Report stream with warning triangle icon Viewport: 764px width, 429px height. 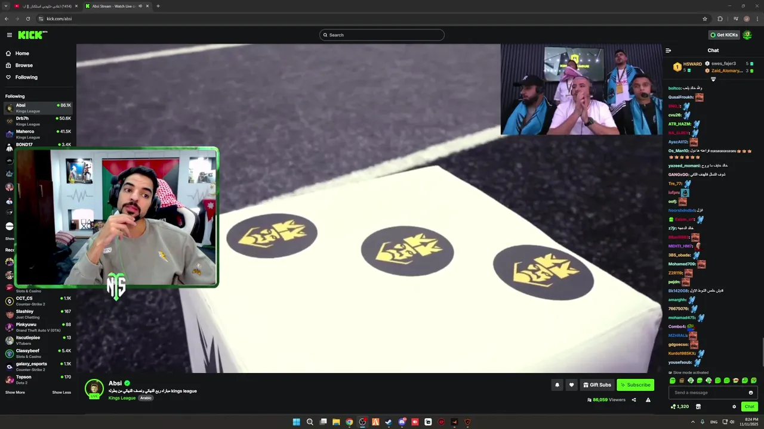point(648,400)
